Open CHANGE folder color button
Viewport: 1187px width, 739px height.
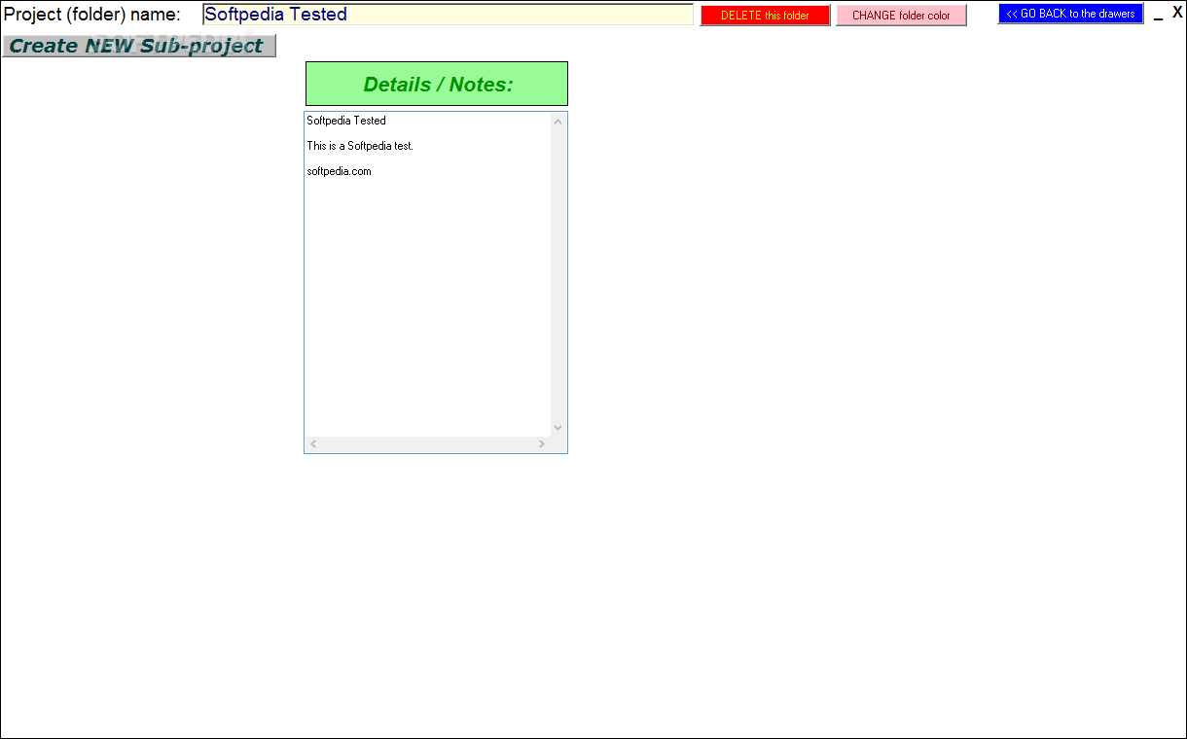(x=901, y=16)
